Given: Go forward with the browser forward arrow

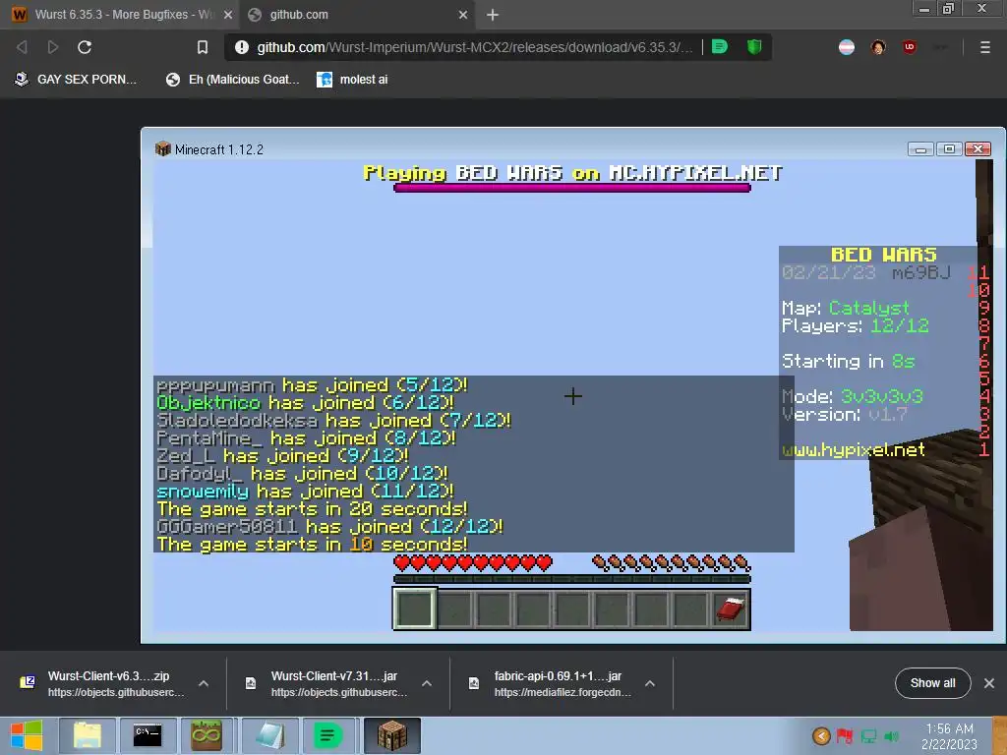Looking at the screenshot, I should coord(53,47).
